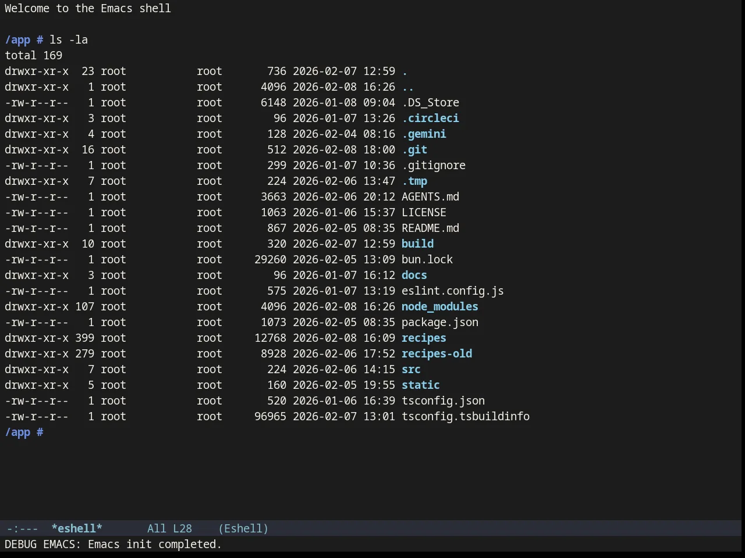Click the All L28 position indicator
The height and width of the screenshot is (558, 745).
169,528
